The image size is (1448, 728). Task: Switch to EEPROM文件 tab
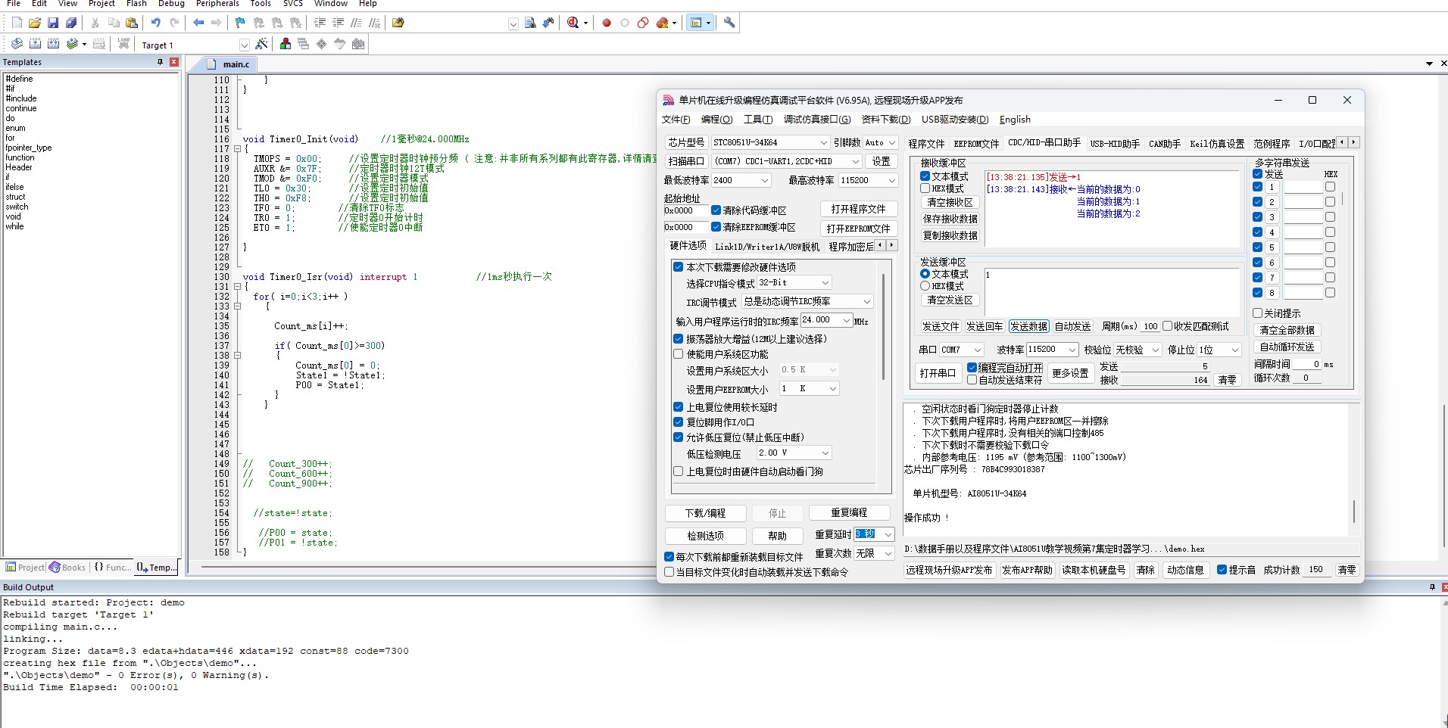pyautogui.click(x=976, y=143)
